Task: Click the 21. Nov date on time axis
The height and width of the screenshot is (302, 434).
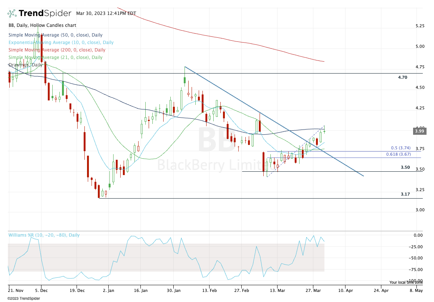Action: point(16,290)
